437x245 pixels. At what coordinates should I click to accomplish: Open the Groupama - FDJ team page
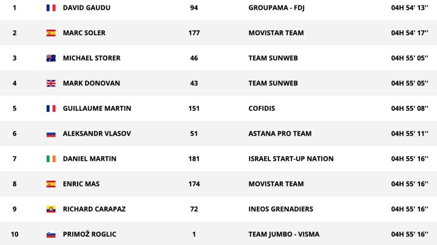277,8
